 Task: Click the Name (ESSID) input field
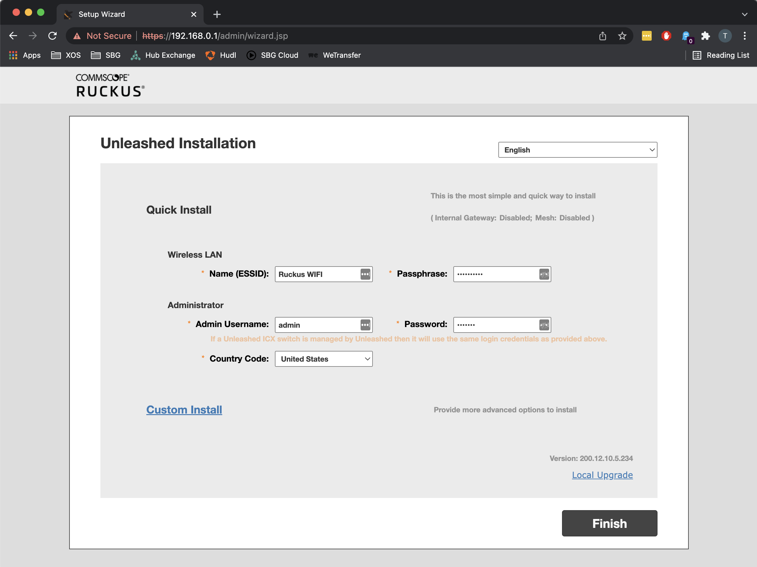(x=324, y=274)
